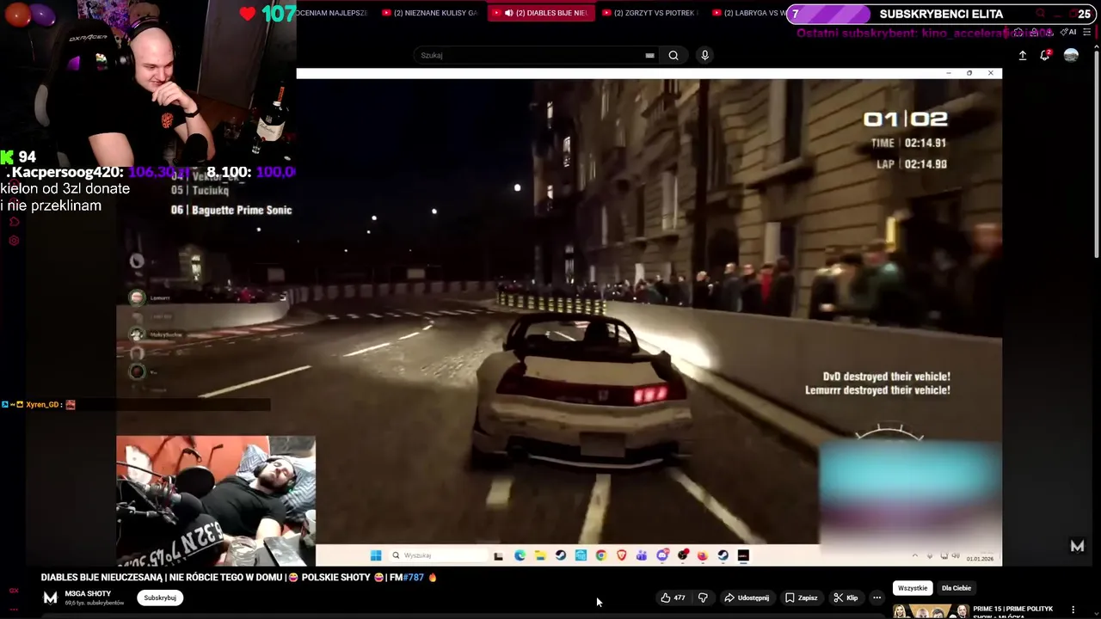The image size is (1101, 619).
Task: Click the AI icon in top-right browser bar
Action: click(x=1069, y=32)
